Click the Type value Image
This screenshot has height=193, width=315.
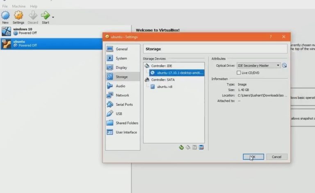[x=242, y=84]
